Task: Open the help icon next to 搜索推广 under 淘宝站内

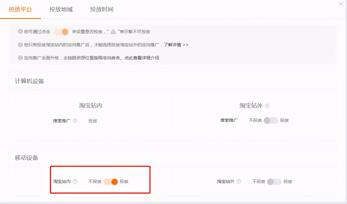Action: coord(75,121)
